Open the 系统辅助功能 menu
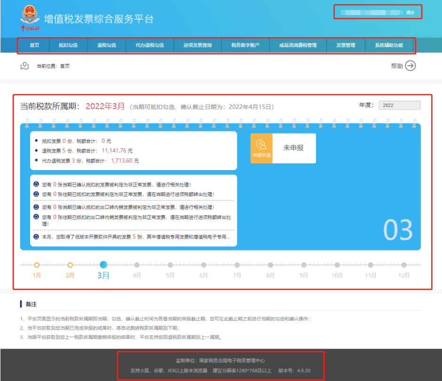 pos(389,45)
